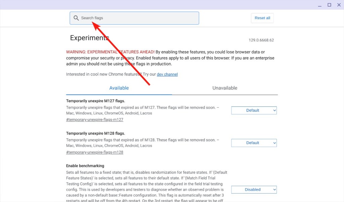Switch to the Available tab

[x=119, y=88]
